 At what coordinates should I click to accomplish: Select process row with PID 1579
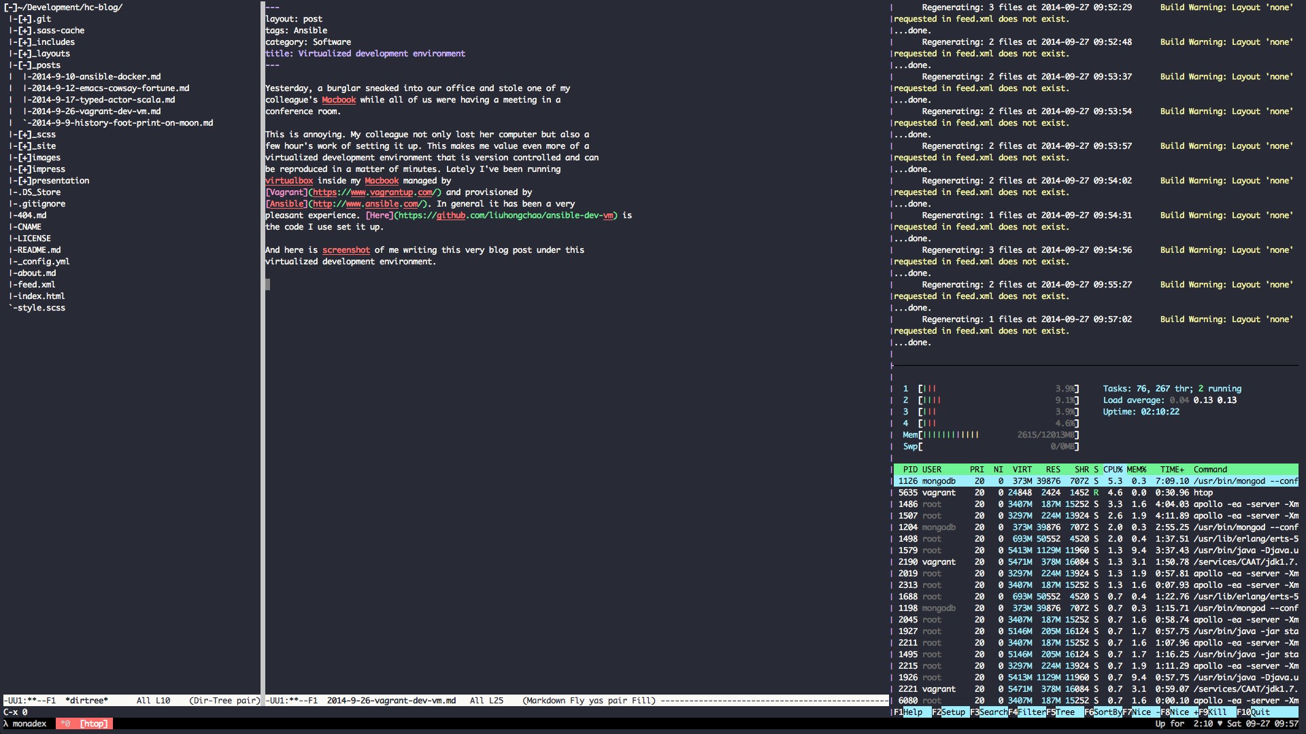1096,550
